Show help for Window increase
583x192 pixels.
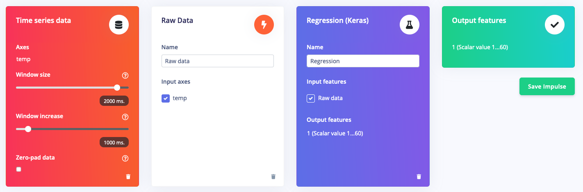125,117
